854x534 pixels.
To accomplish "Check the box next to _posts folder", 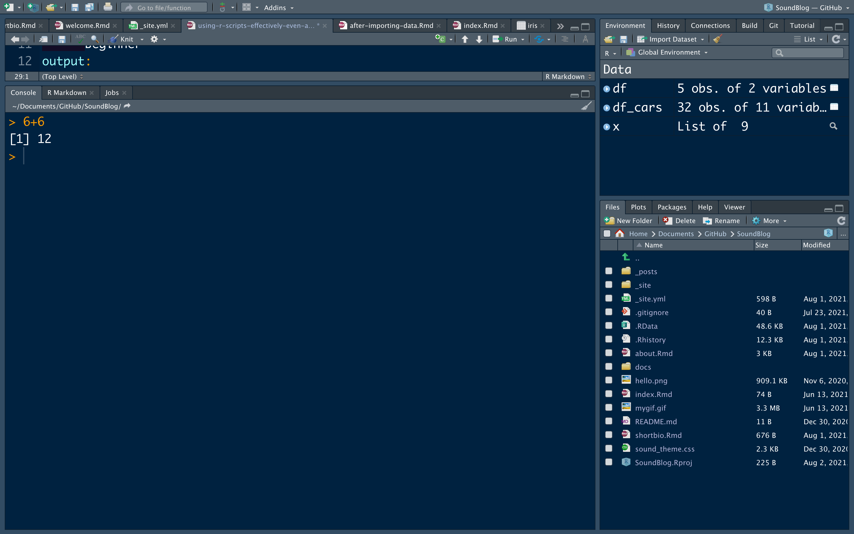I will pos(609,271).
